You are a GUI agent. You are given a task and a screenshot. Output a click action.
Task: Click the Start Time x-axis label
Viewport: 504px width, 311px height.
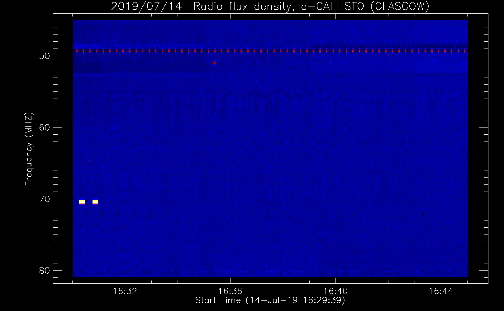[x=270, y=300]
